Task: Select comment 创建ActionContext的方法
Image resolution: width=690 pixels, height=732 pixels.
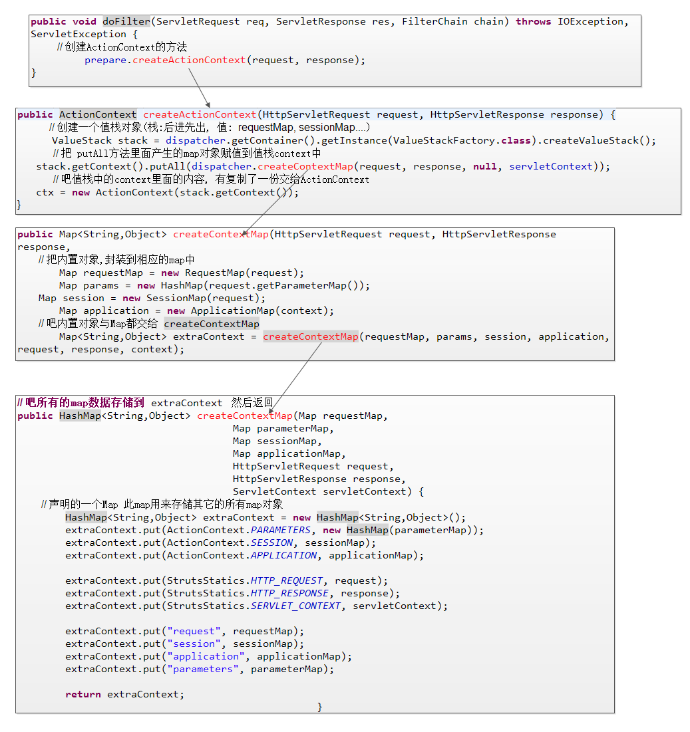Action: 122,47
